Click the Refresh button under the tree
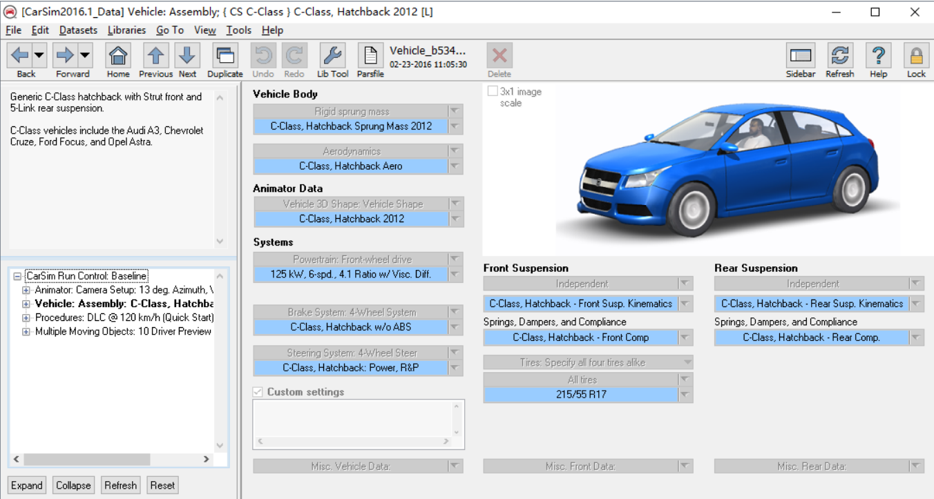 pos(120,485)
